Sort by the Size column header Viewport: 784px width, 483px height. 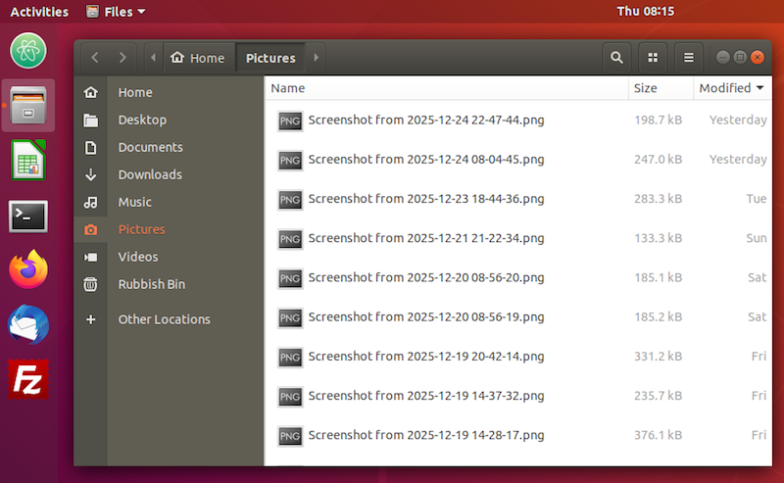click(x=661, y=88)
